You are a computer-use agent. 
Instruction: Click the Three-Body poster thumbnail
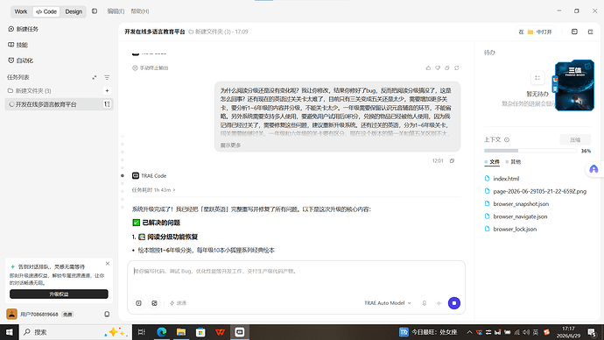(574, 85)
